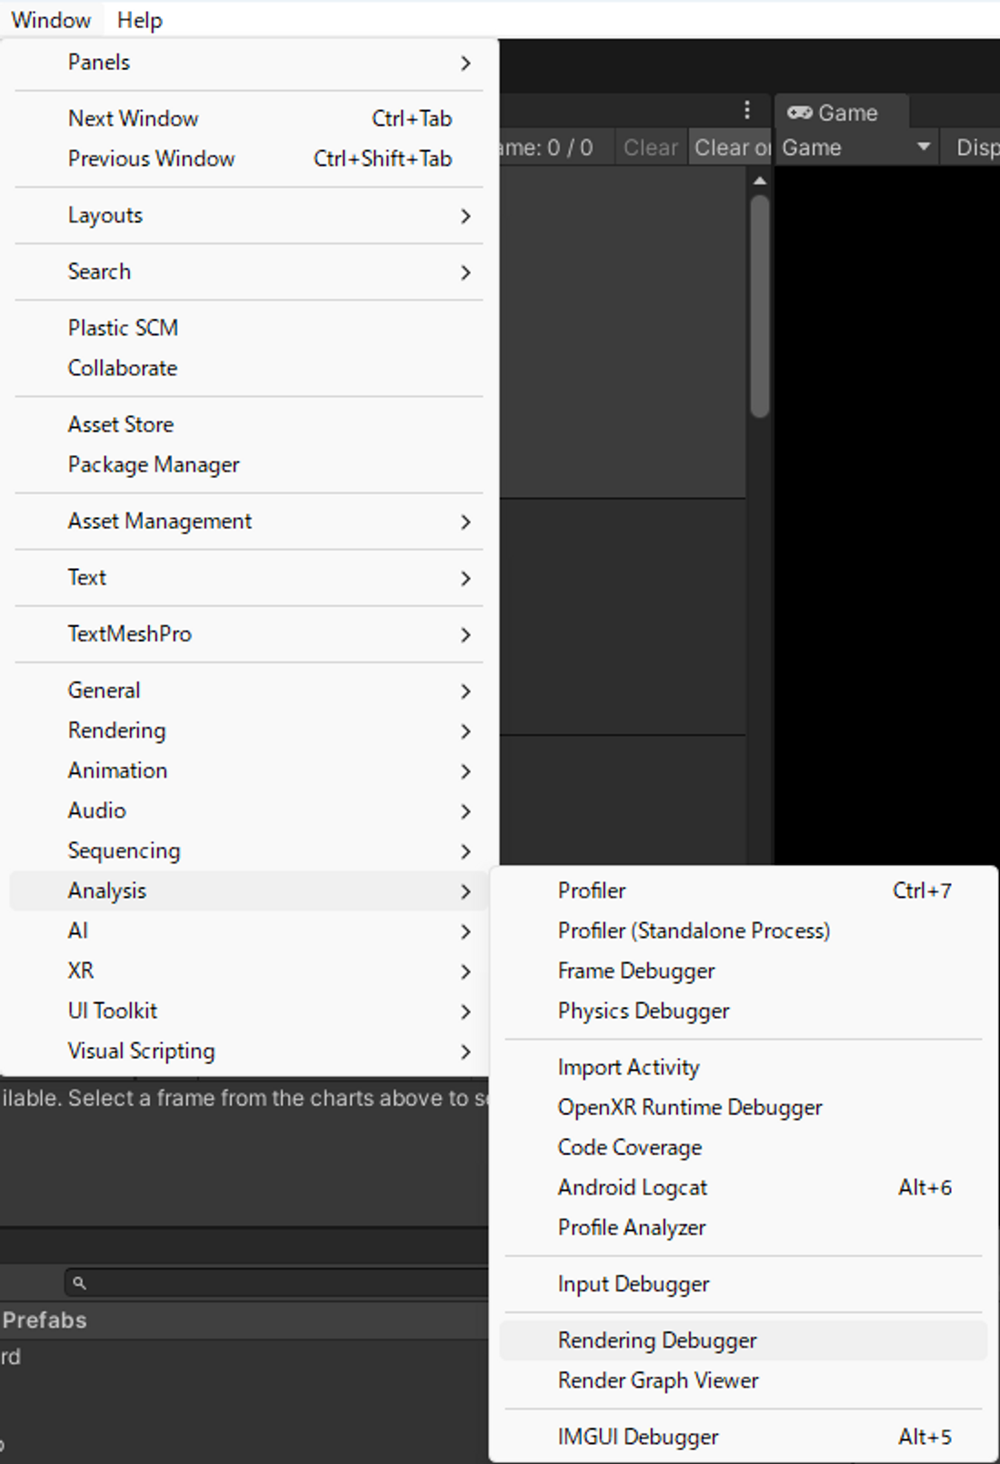
Task: Choose Next Window menu entry
Action: 249,119
